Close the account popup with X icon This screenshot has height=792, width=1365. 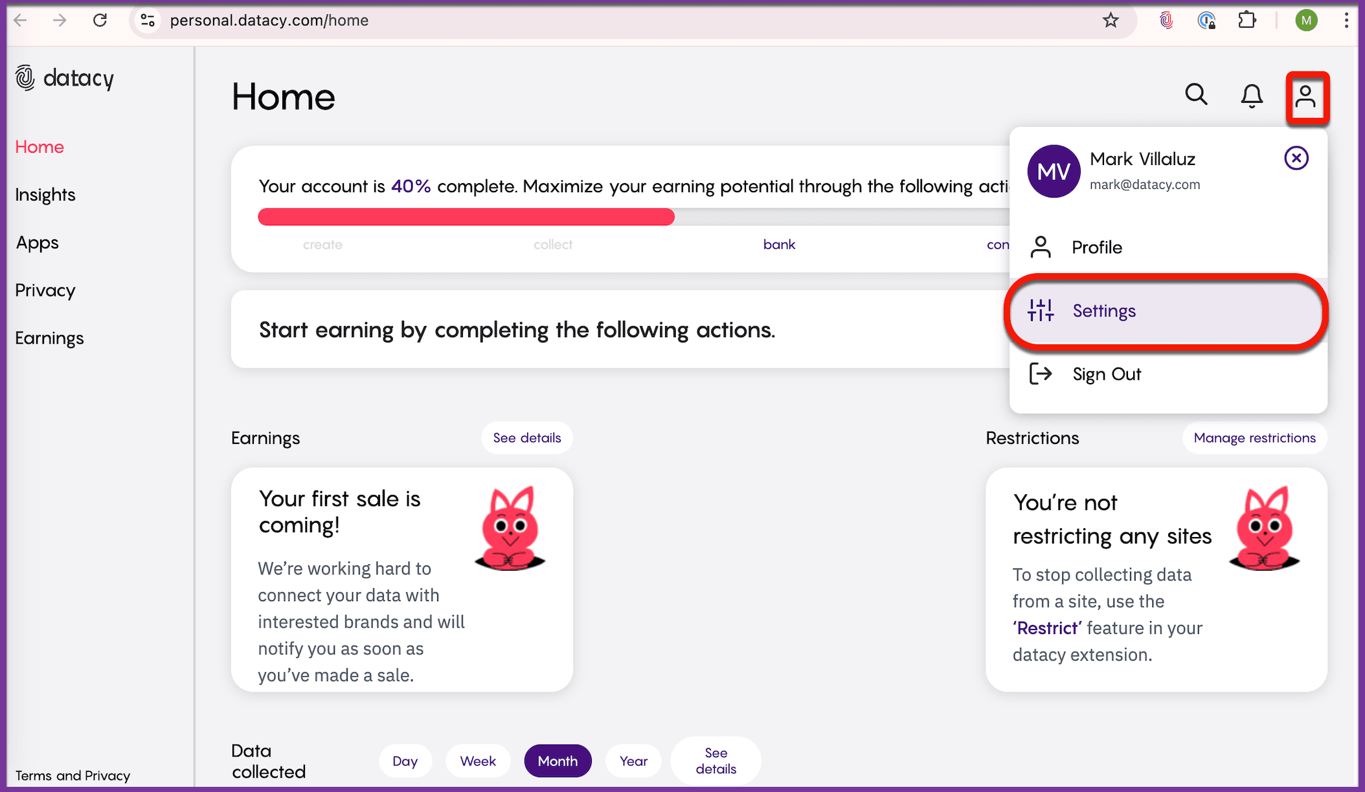(1296, 158)
